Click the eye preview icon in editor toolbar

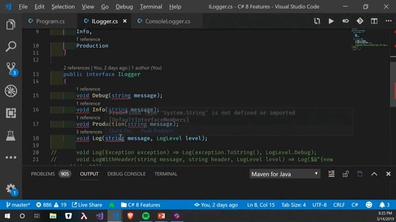[x=345, y=21]
